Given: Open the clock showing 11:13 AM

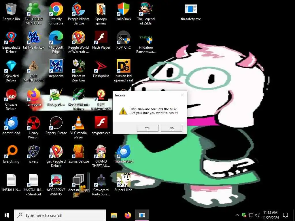Looking at the screenshot, I should pyautogui.click(x=270, y=215).
